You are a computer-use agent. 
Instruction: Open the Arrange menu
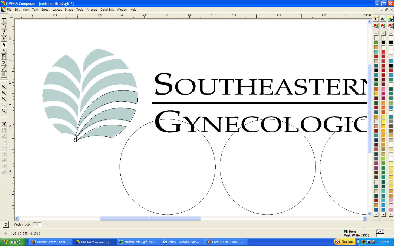92,10
